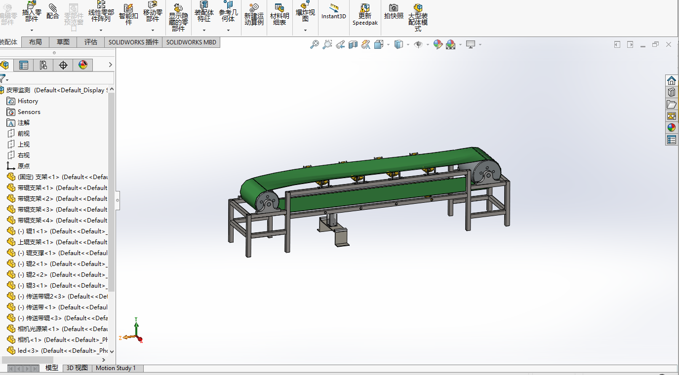Open the ConfigurationManager tab icon
This screenshot has height=375, width=679.
point(43,65)
